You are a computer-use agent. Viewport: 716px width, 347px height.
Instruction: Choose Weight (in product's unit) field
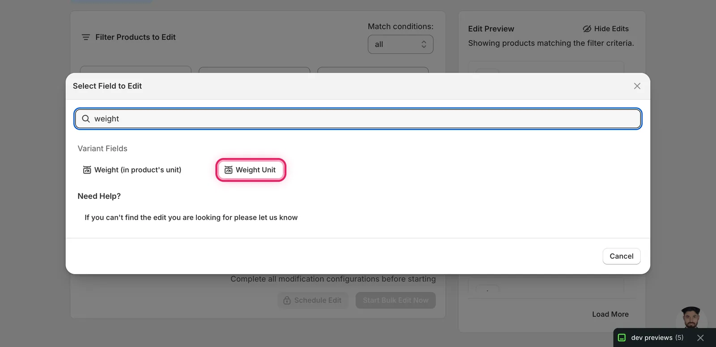(x=132, y=170)
